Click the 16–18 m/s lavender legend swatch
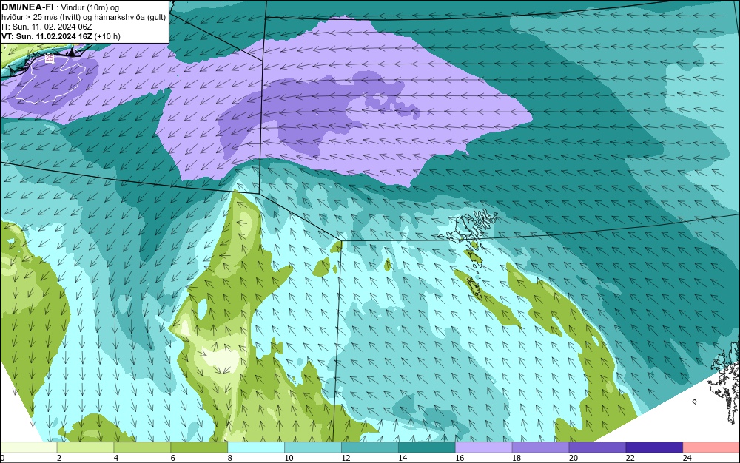Screen dimensions: 740x463 pyautogui.click(x=484, y=447)
